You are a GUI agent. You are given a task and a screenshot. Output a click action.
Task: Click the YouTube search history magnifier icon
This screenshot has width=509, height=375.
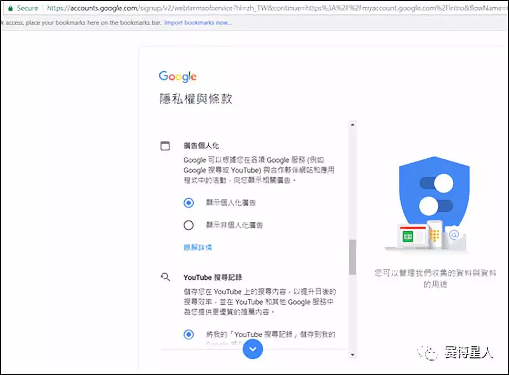click(165, 277)
